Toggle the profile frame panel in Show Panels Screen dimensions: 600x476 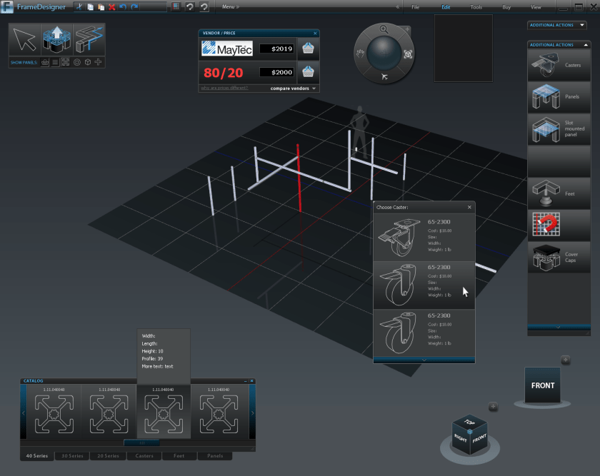[x=65, y=62]
